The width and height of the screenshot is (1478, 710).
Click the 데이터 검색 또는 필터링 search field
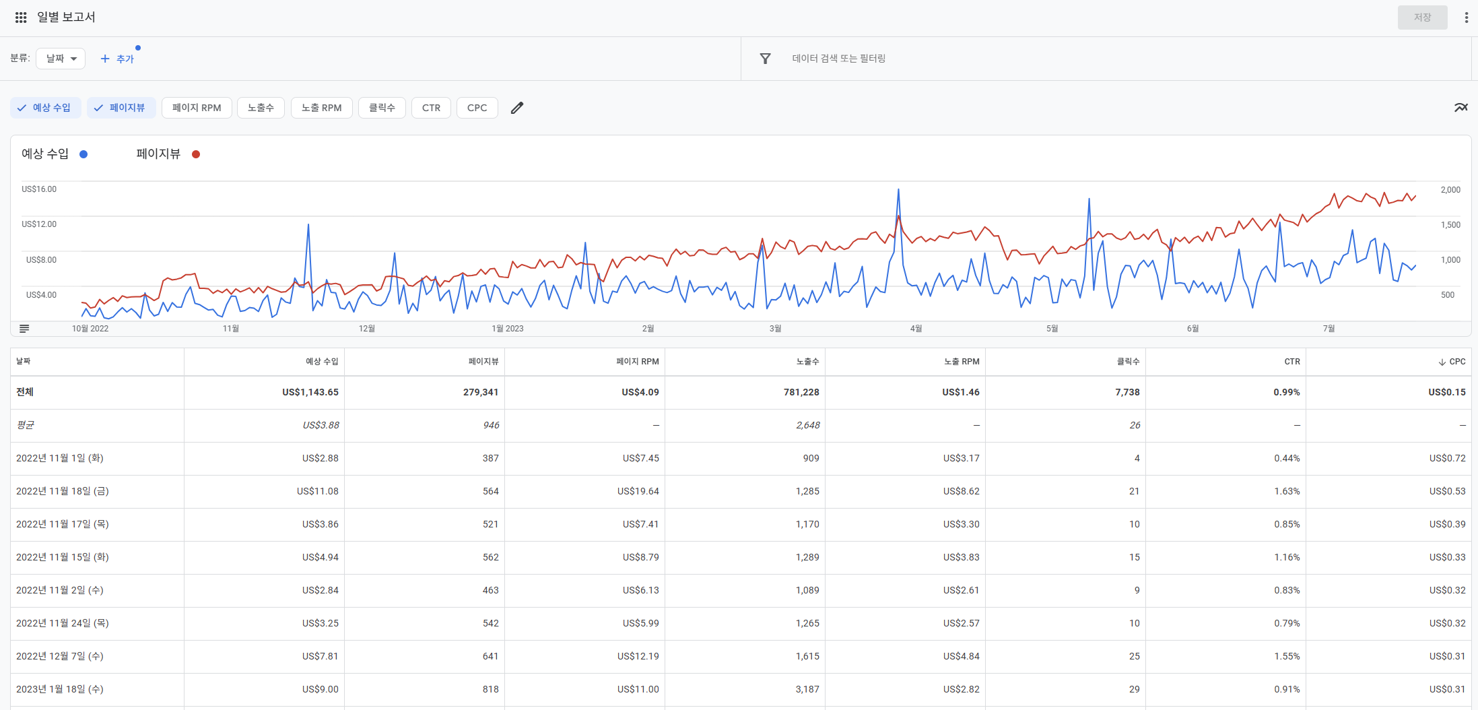click(838, 59)
